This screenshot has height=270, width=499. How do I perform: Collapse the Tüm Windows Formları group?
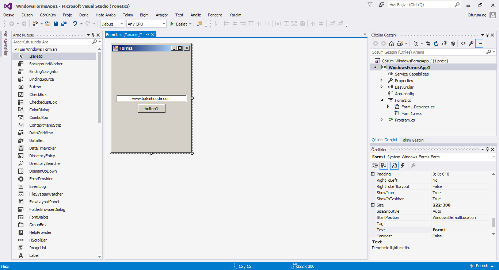coord(15,49)
